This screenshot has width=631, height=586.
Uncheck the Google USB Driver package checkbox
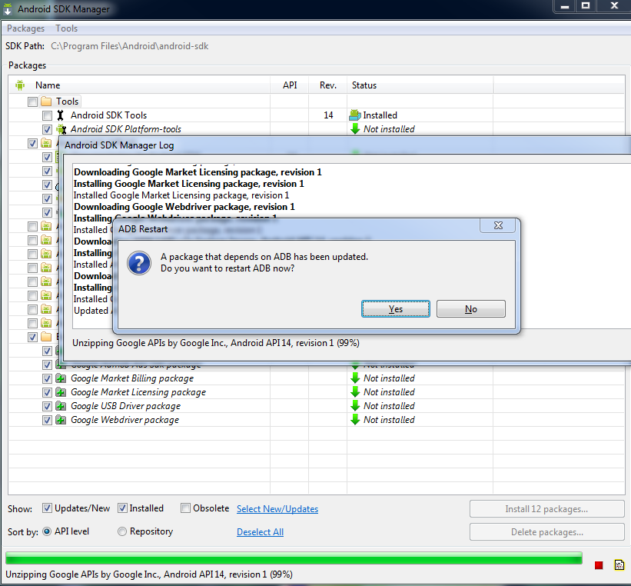(x=47, y=406)
